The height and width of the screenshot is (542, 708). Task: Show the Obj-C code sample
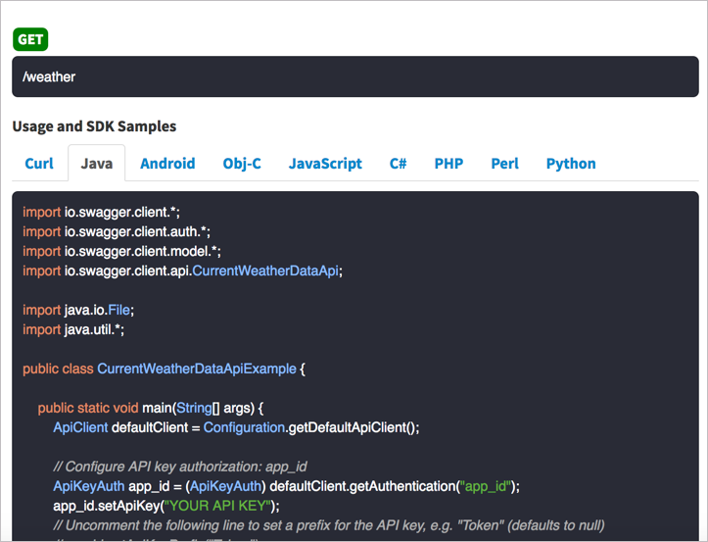tap(242, 164)
